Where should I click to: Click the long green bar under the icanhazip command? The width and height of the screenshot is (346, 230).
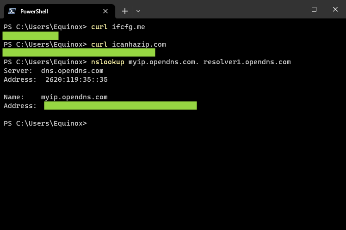[x=79, y=53]
